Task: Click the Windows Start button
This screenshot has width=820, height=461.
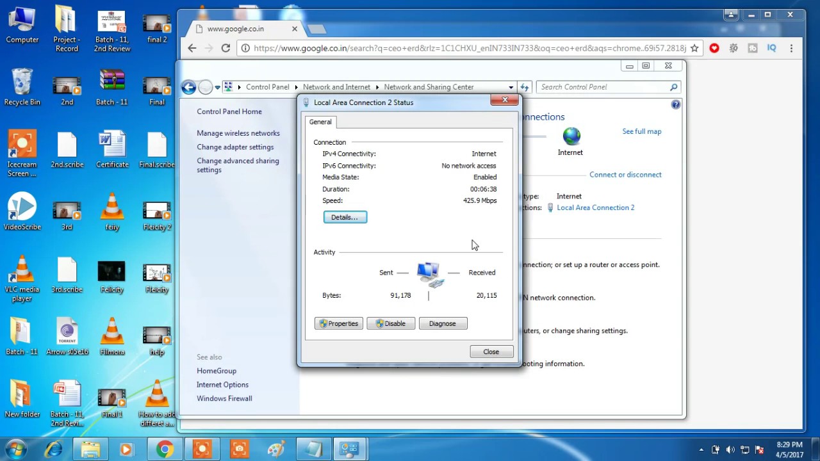Action: (15, 449)
